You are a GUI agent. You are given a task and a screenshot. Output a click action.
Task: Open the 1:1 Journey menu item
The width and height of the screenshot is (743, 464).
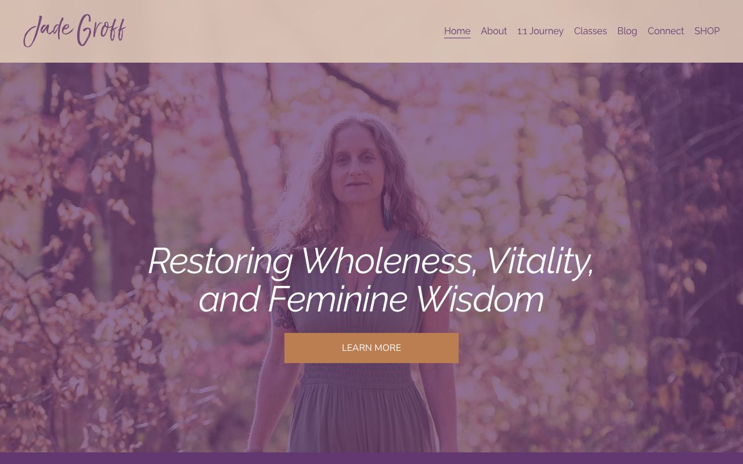(540, 31)
